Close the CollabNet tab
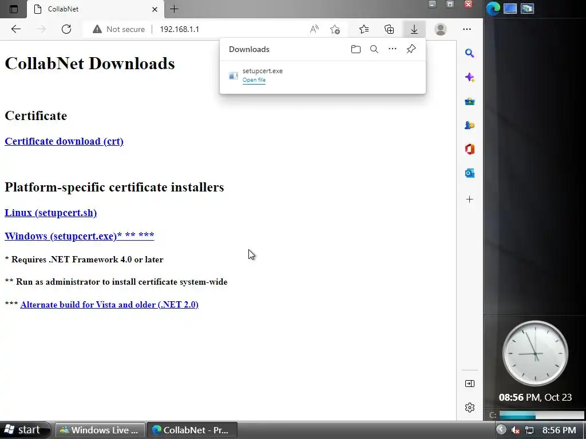Viewport: 586px width, 439px height. 155,9
